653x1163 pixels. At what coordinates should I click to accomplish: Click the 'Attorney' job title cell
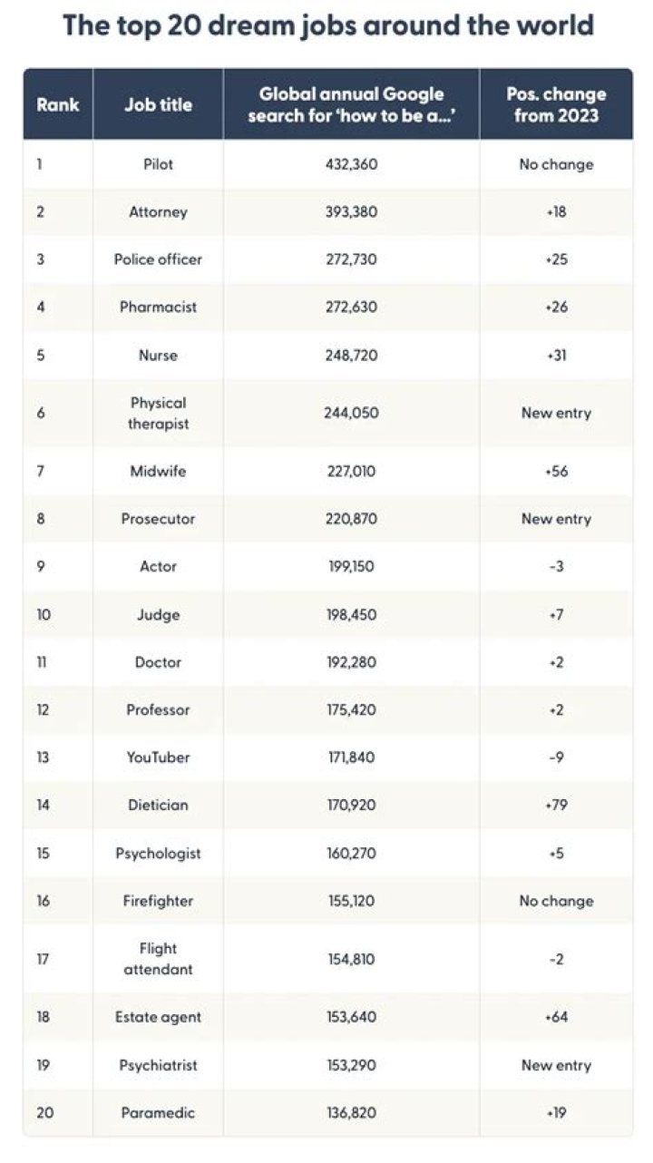(158, 212)
